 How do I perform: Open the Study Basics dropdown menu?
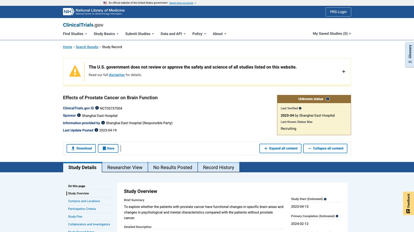pyautogui.click(x=106, y=34)
